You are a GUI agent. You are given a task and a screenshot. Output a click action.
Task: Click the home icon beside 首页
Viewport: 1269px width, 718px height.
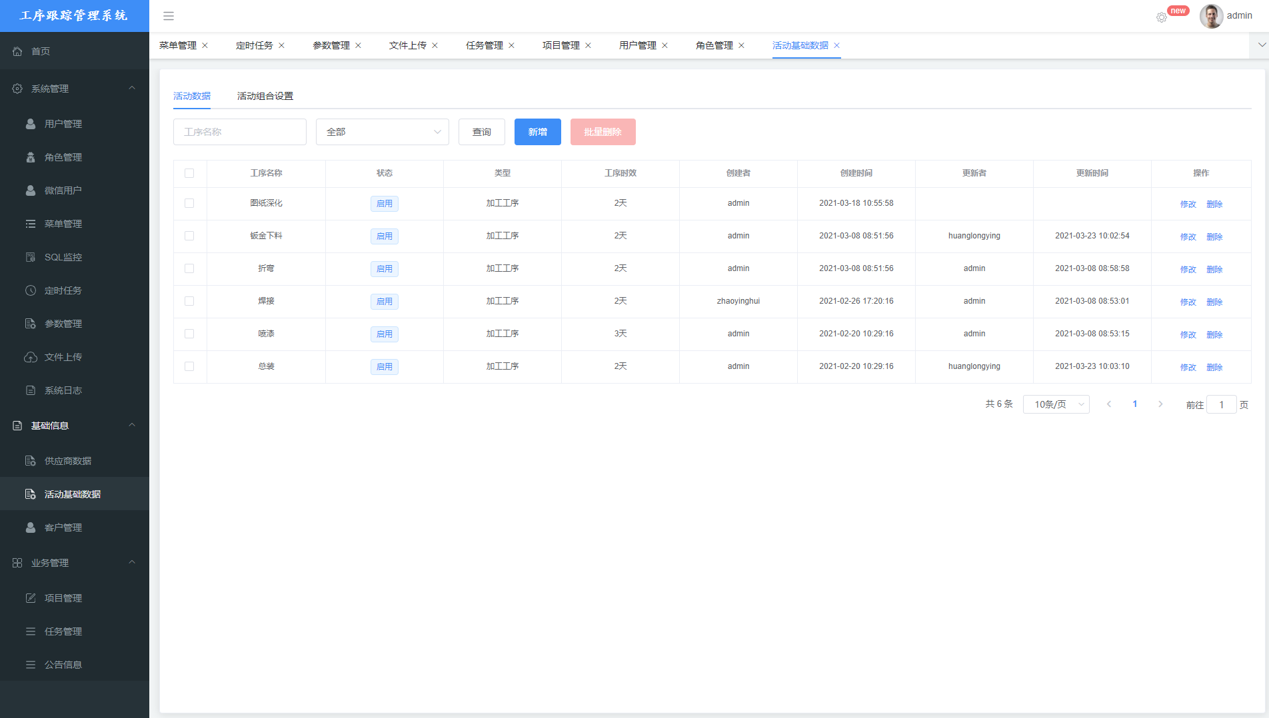pyautogui.click(x=17, y=51)
